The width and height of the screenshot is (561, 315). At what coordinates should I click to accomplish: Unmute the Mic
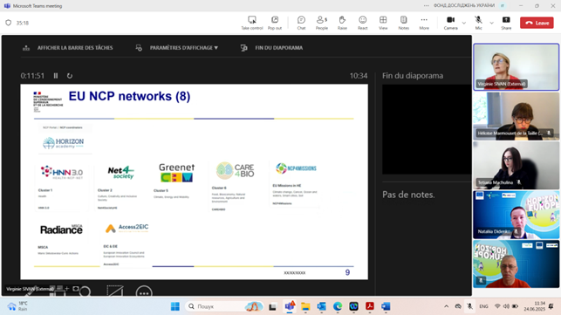(x=478, y=23)
